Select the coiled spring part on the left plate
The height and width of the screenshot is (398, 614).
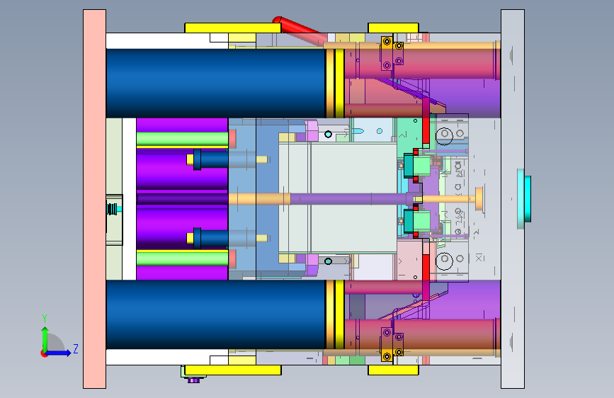pos(113,209)
